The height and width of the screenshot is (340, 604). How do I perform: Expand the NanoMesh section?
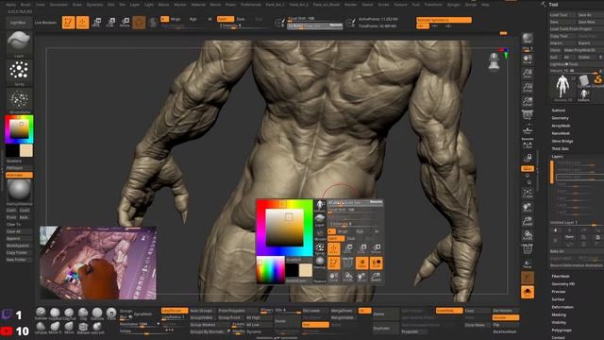pos(561,133)
